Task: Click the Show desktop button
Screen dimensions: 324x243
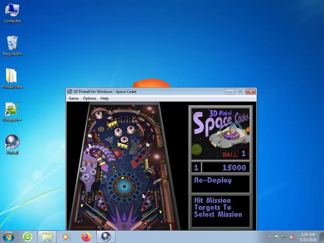Action: point(322,237)
